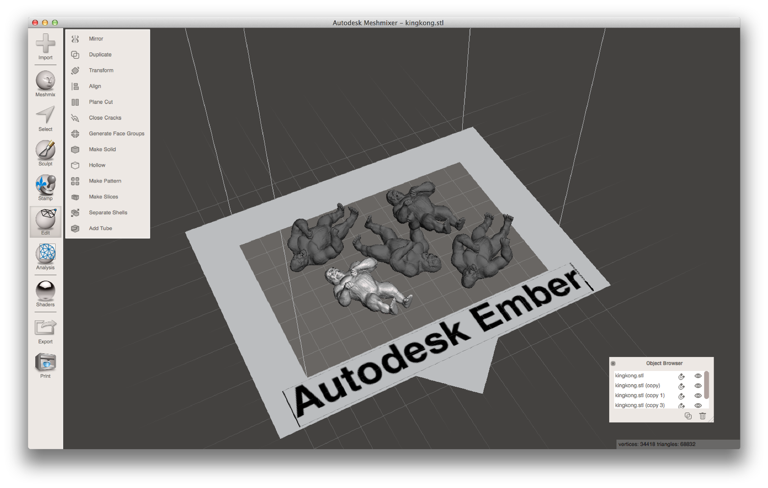Click the vertices and triangles status text
Screen dimensions: 768x488
pos(657,444)
